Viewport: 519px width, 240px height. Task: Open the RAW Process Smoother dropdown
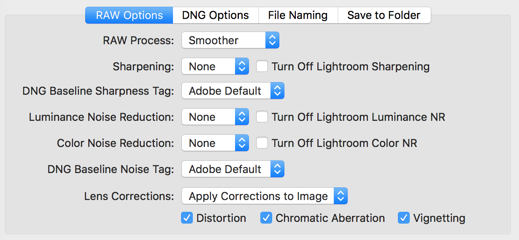click(230, 40)
